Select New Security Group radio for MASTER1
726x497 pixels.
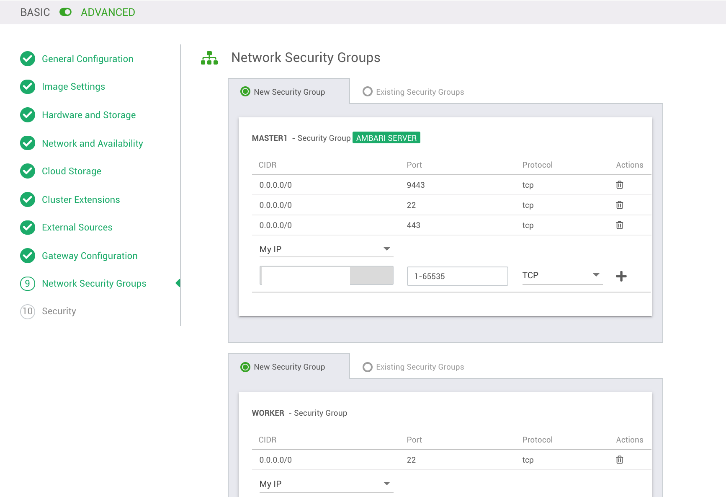[245, 91]
